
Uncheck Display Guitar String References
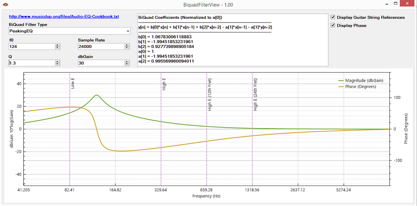coord(333,17)
